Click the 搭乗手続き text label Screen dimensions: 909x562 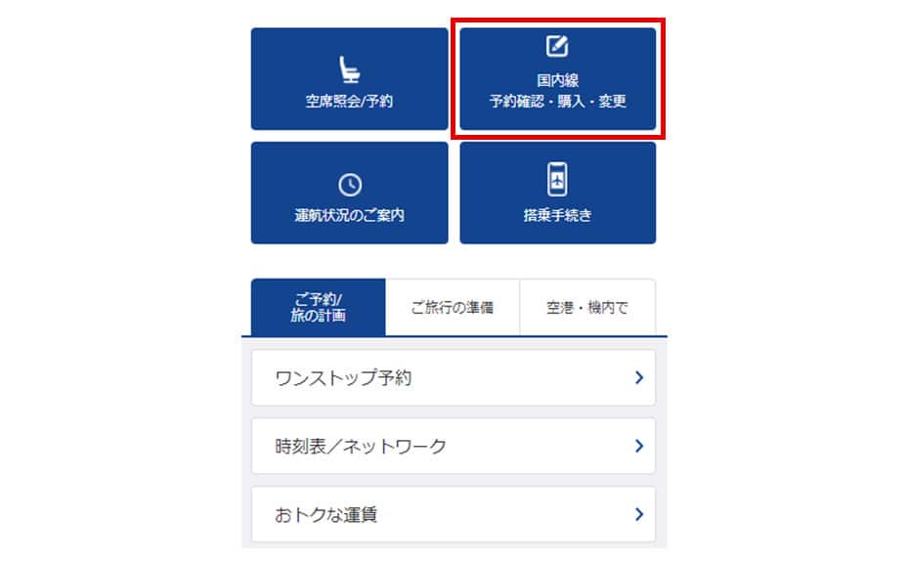(x=558, y=215)
